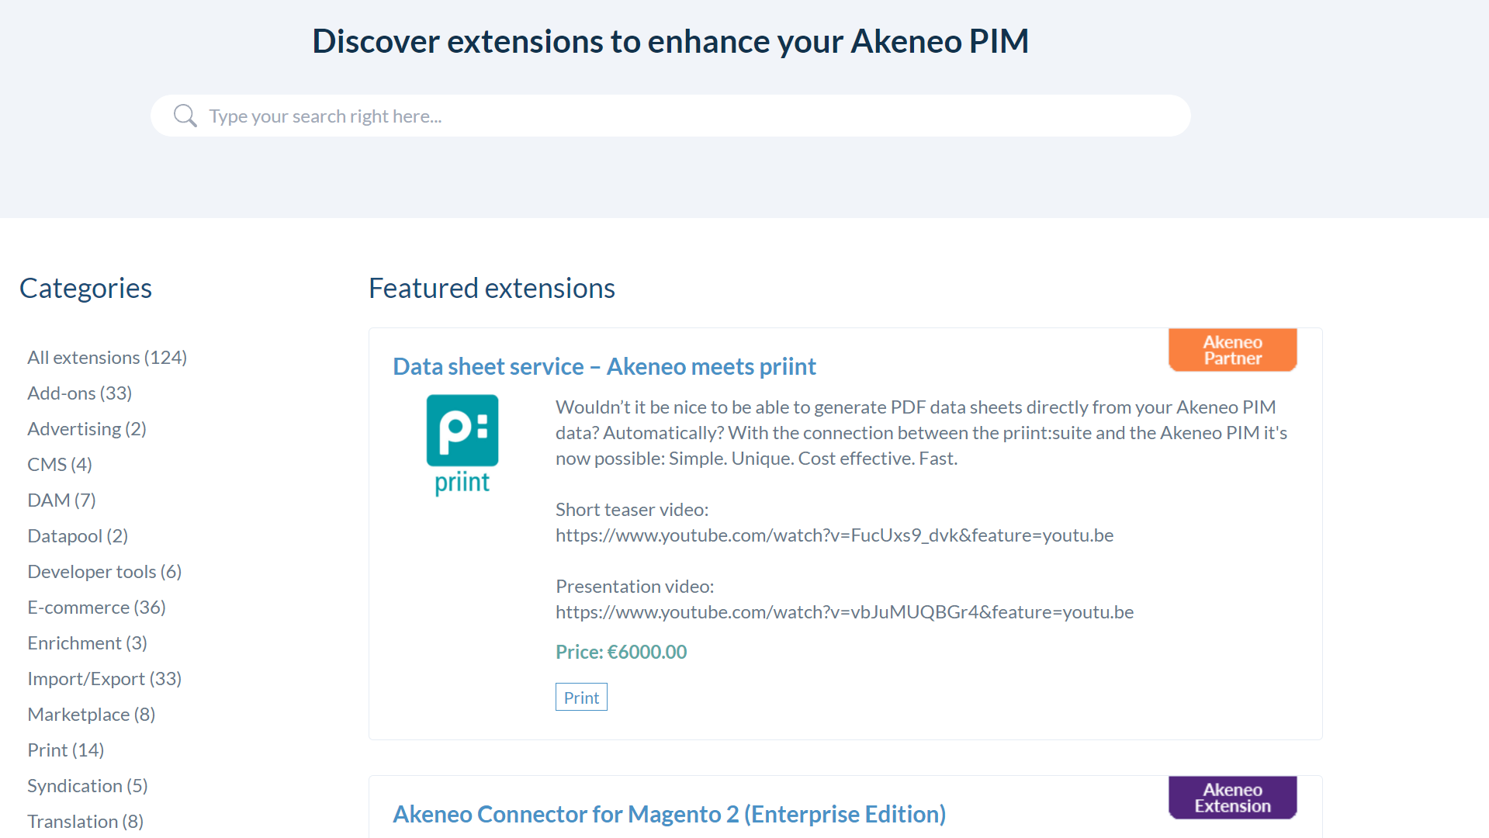
Task: Focus the extension search field
Action: [683, 116]
